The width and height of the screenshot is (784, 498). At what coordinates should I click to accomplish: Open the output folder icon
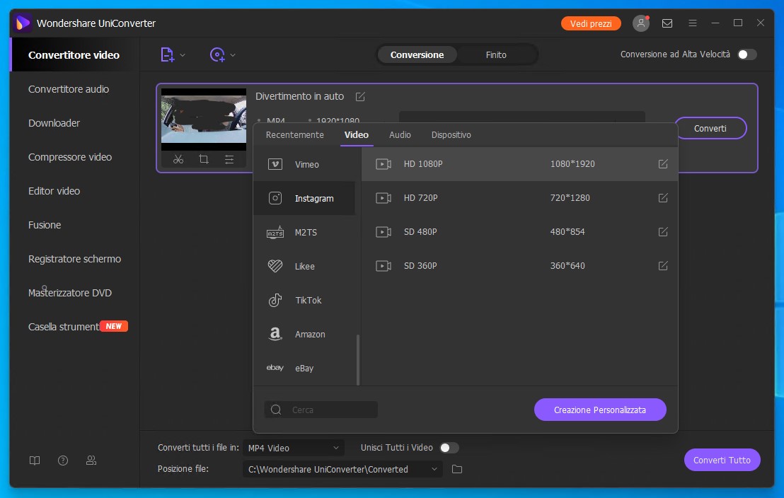click(x=457, y=469)
